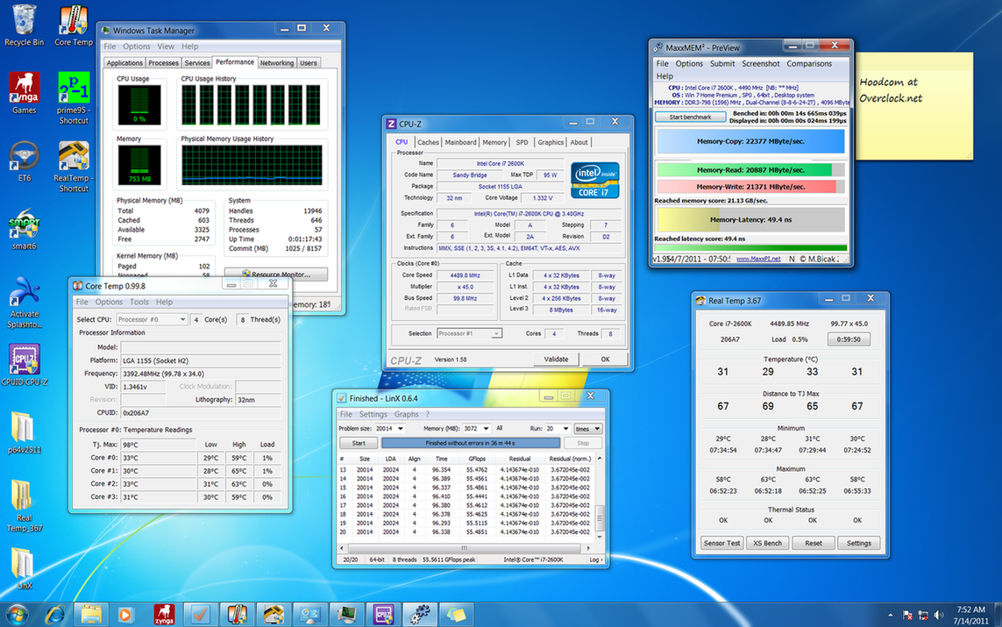The width and height of the screenshot is (1002, 627).
Task: Open CPU-Z processor Selection dropdown
Action: point(469,333)
